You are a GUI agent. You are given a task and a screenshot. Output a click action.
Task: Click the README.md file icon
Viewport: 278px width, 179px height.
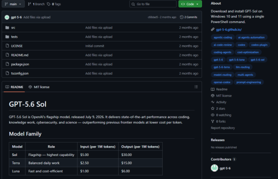tap(7, 55)
